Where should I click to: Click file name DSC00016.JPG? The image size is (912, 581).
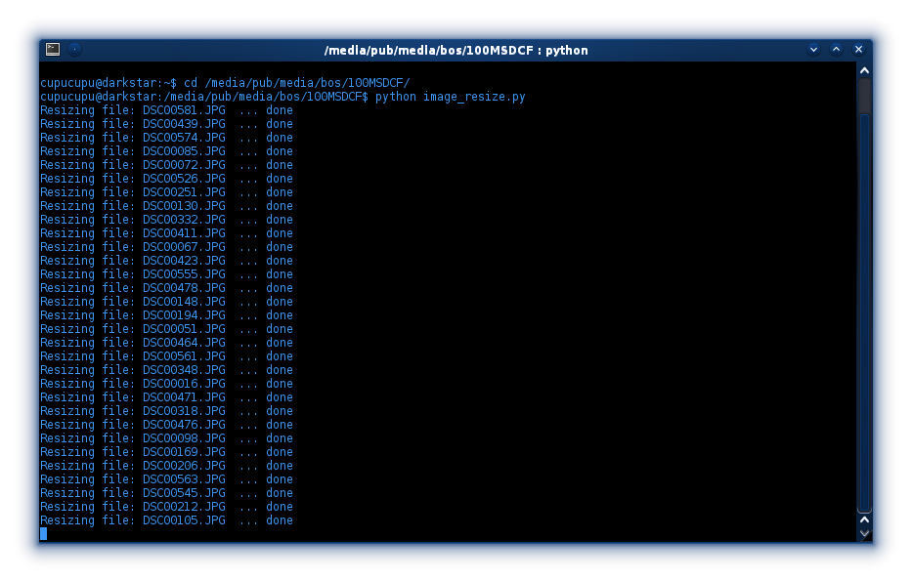click(x=184, y=384)
